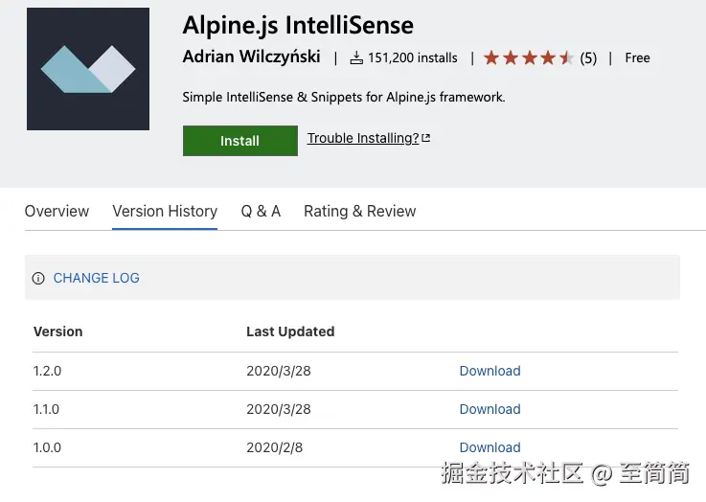Download version 1.0.0

(x=490, y=447)
